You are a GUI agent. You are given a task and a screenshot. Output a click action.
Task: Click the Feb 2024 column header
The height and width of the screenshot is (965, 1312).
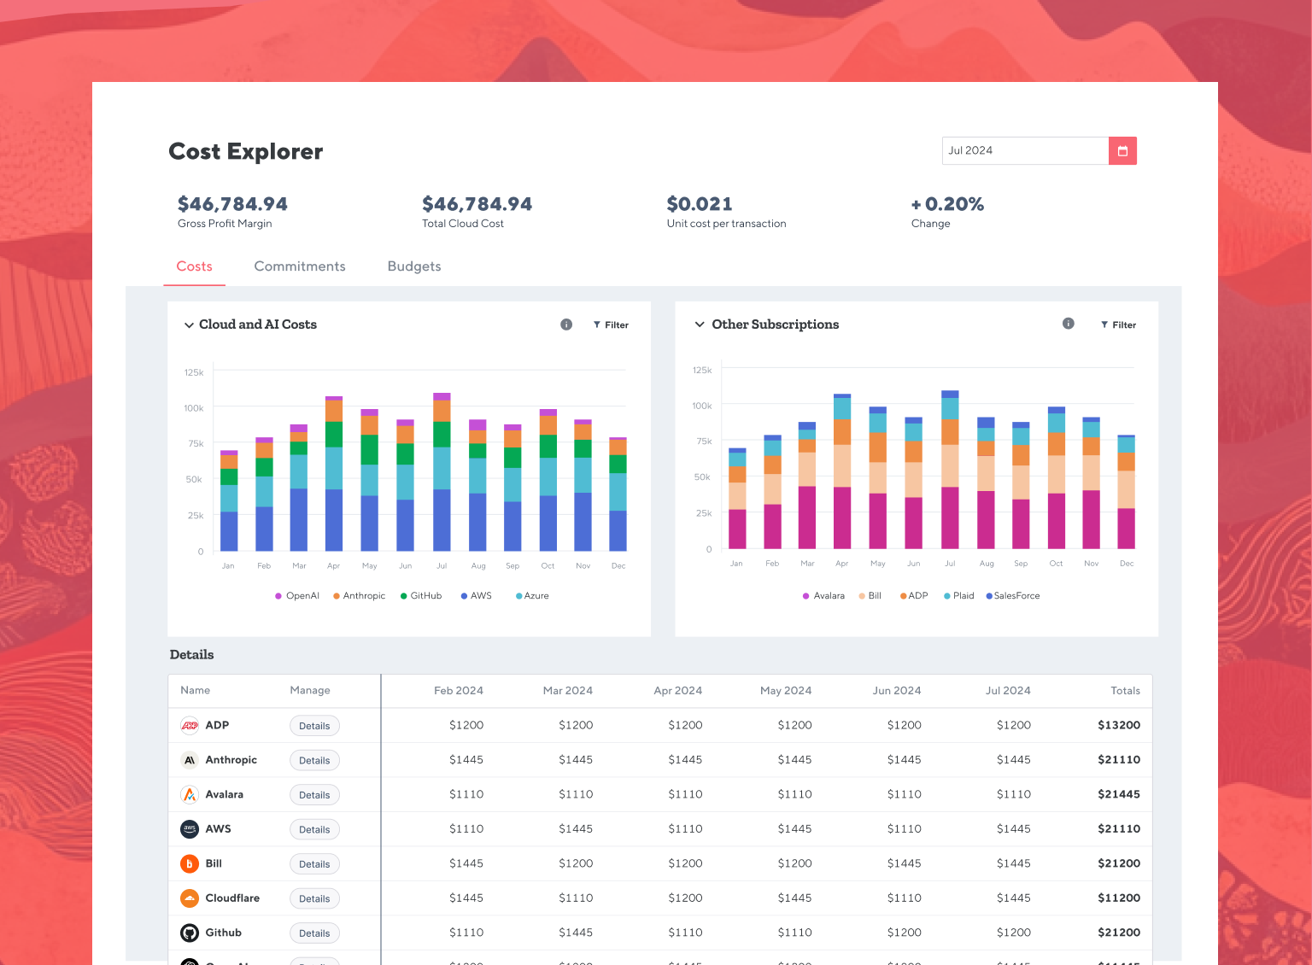click(x=459, y=691)
